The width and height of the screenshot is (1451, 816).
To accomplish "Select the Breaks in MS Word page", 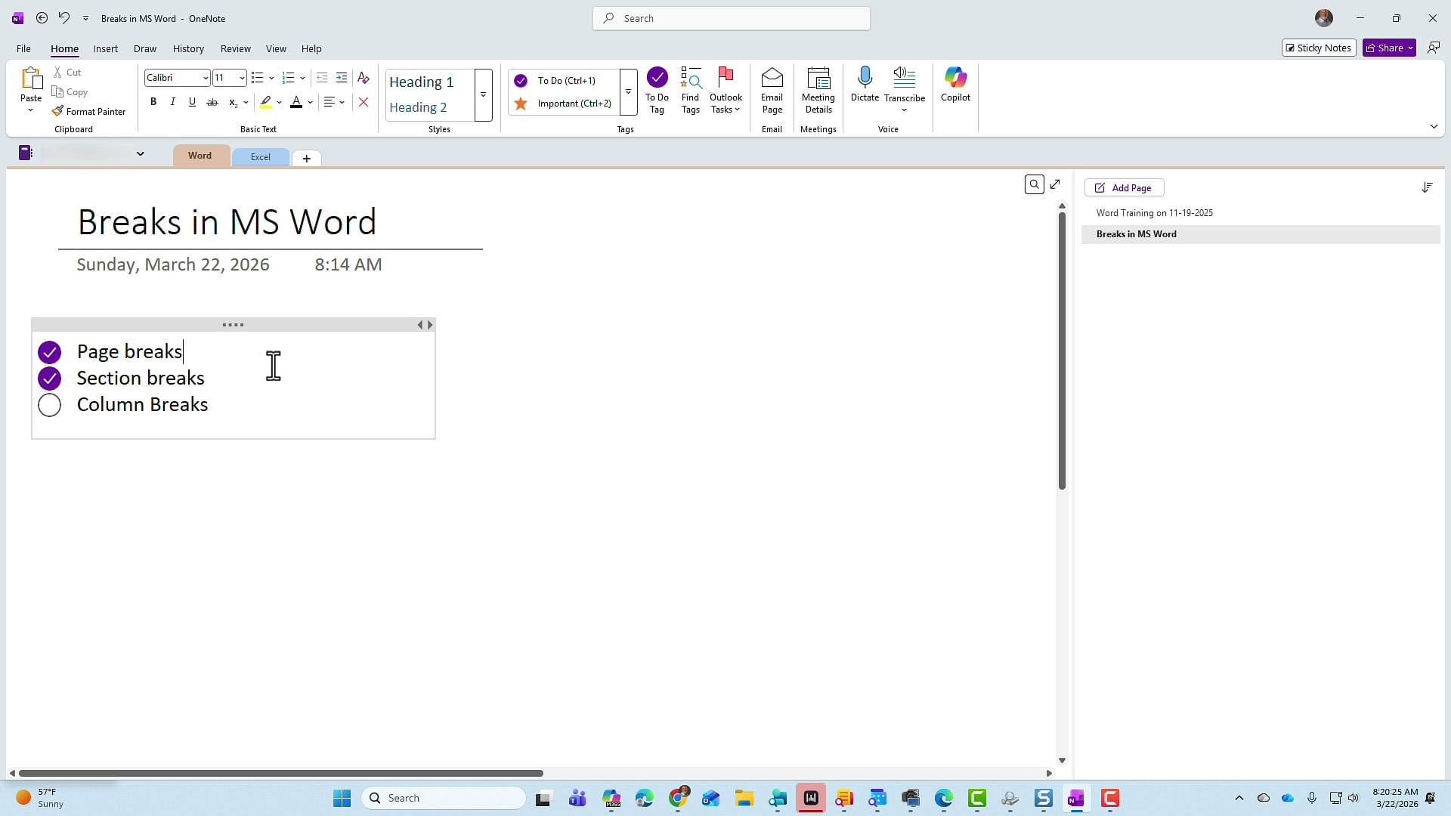I will tap(1136, 234).
